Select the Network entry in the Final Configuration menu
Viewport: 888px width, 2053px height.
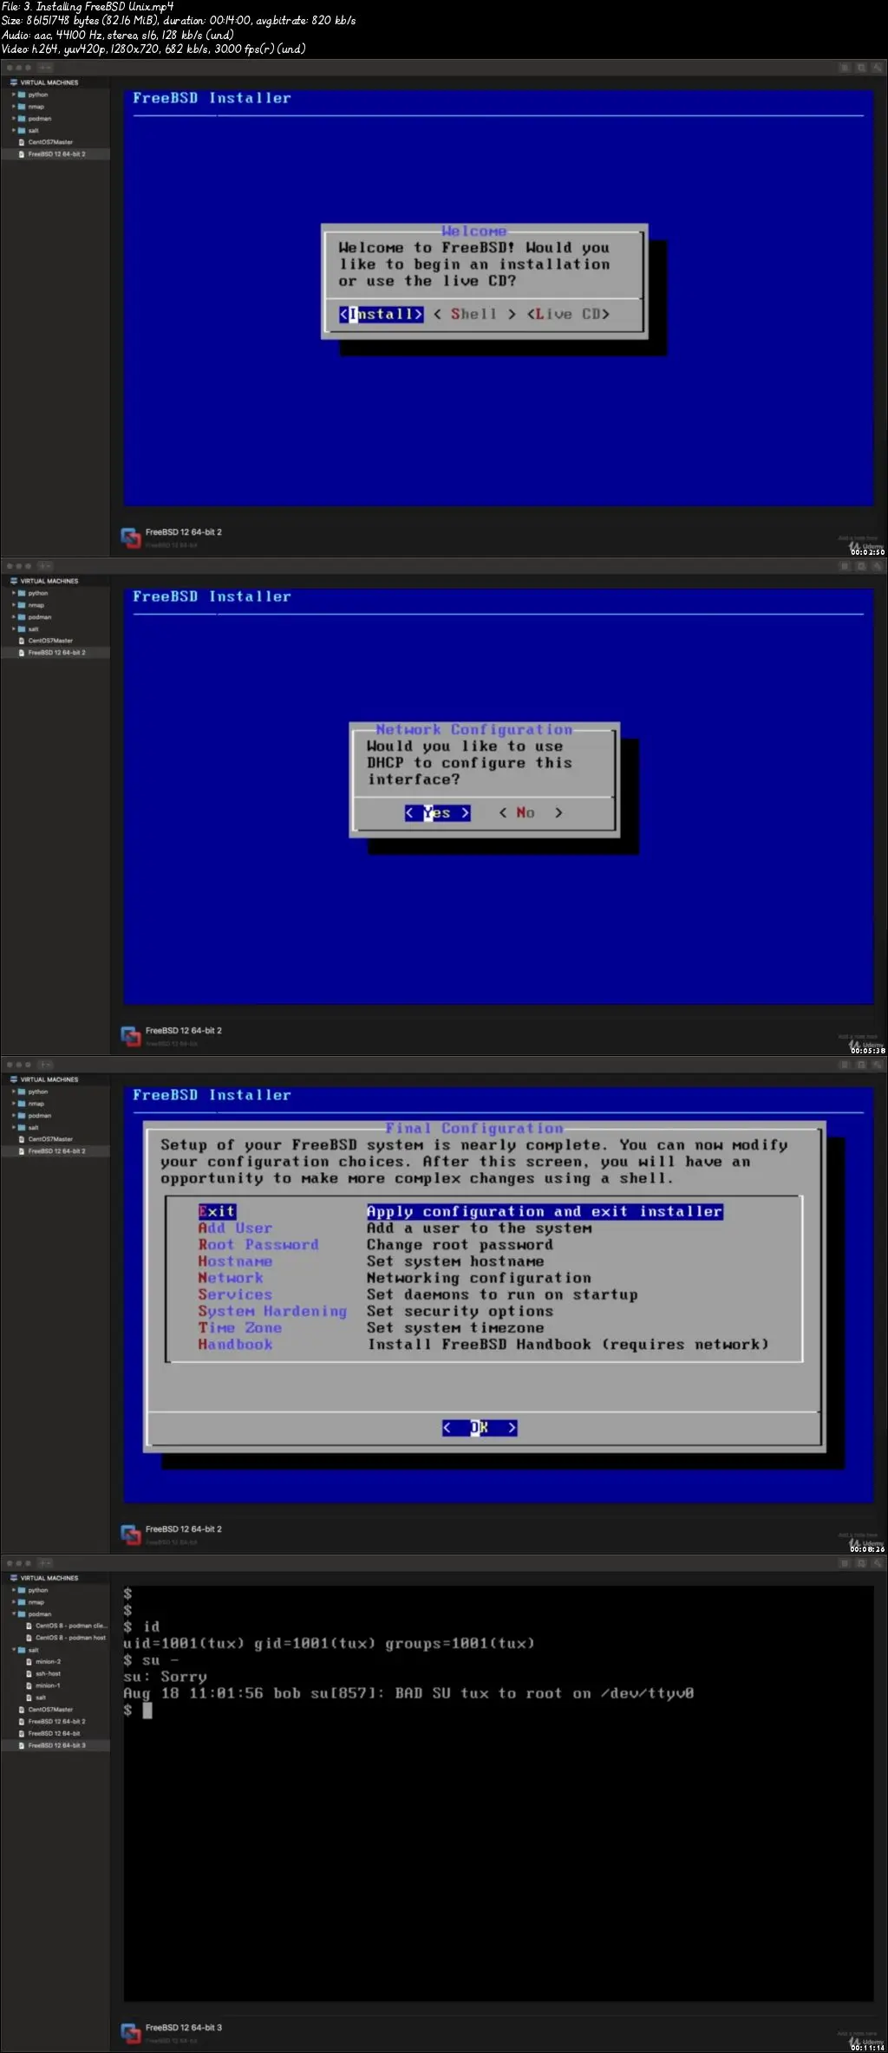click(x=231, y=1278)
